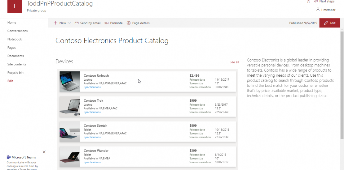Go to Site contents in navigation
This screenshot has height=170, width=344.
17,64
